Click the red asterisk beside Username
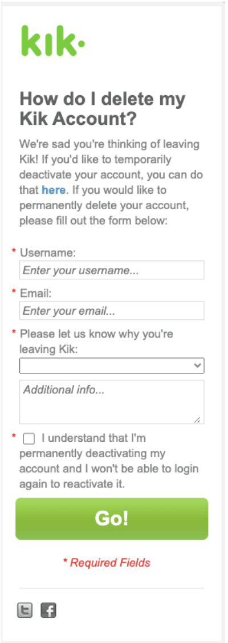 [14, 251]
